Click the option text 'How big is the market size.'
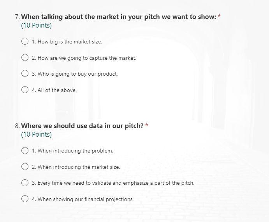The height and width of the screenshot is (222, 269). 67,42
